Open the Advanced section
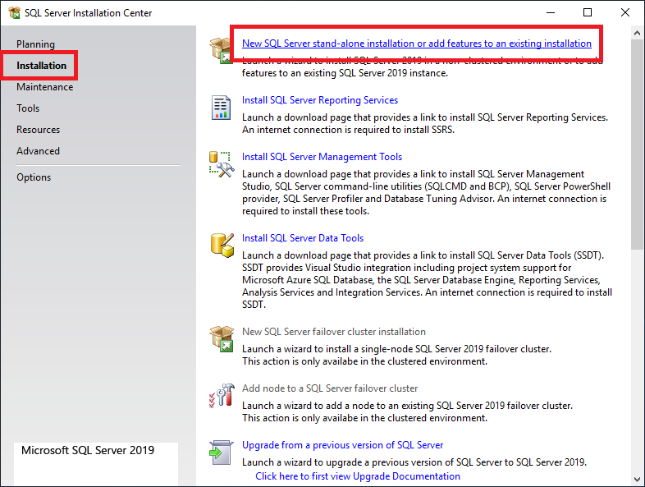 pyautogui.click(x=38, y=151)
